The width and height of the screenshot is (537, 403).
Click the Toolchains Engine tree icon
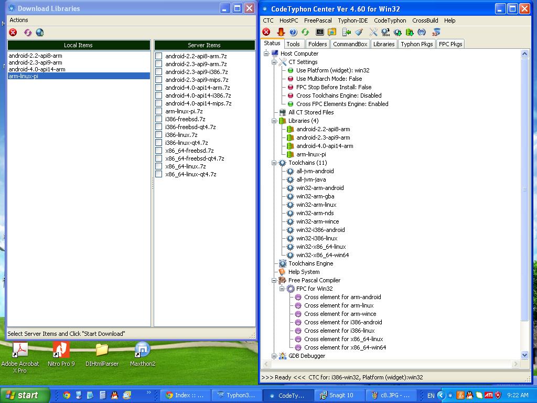pyautogui.click(x=283, y=263)
